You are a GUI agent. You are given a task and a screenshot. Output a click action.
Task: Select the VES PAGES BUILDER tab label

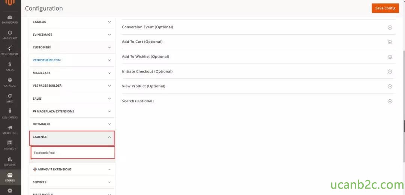(47, 86)
